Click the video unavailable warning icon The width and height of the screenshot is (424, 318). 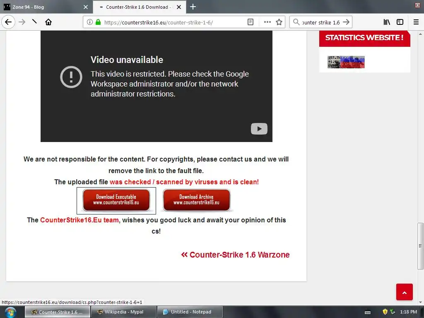click(x=71, y=77)
